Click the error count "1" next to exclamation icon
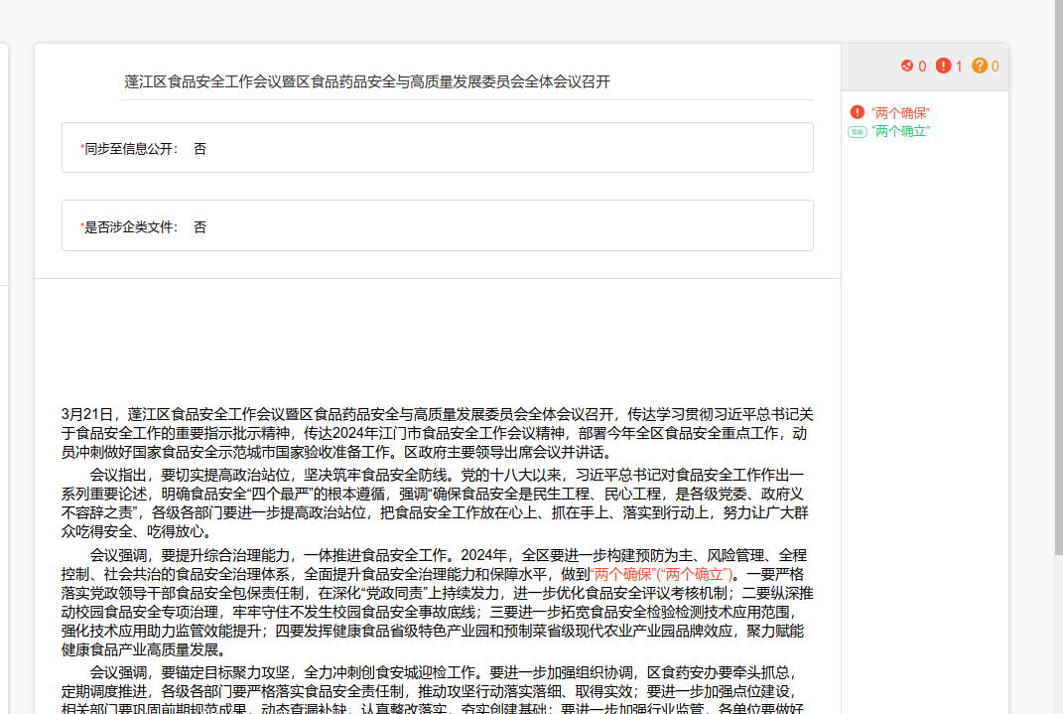This screenshot has height=714, width=1063. [958, 67]
